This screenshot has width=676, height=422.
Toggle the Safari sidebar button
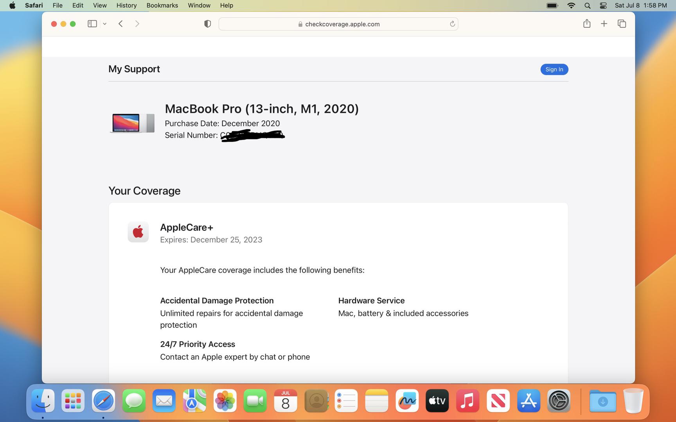pyautogui.click(x=92, y=24)
